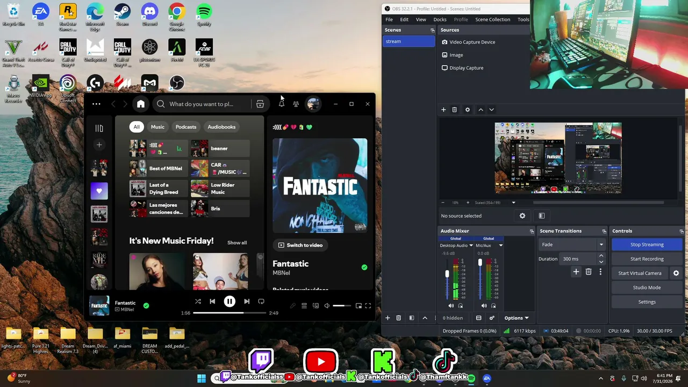
Task: Adjust Desktop Audio volume fader
Action: tap(447, 274)
